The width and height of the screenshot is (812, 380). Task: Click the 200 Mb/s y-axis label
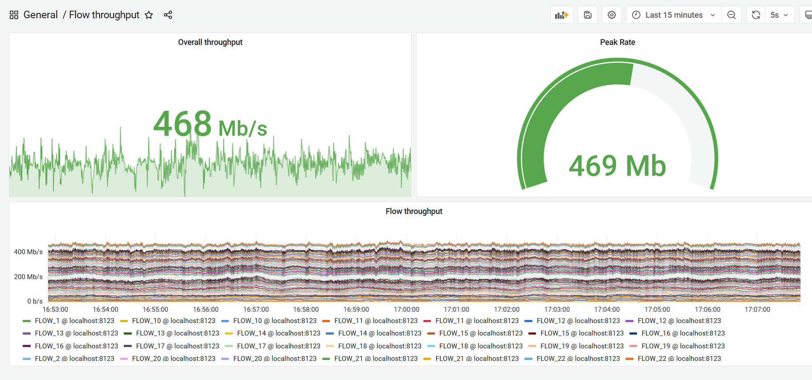[28, 277]
